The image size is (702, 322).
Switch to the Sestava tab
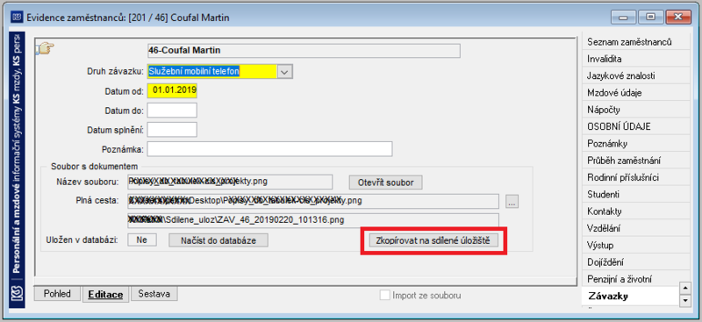click(x=154, y=294)
